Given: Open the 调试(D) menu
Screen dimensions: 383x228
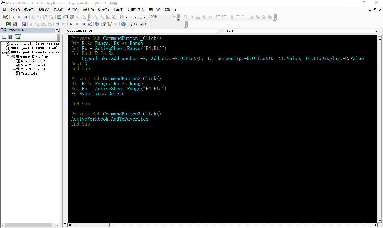Looking at the screenshot, I should [88, 10].
